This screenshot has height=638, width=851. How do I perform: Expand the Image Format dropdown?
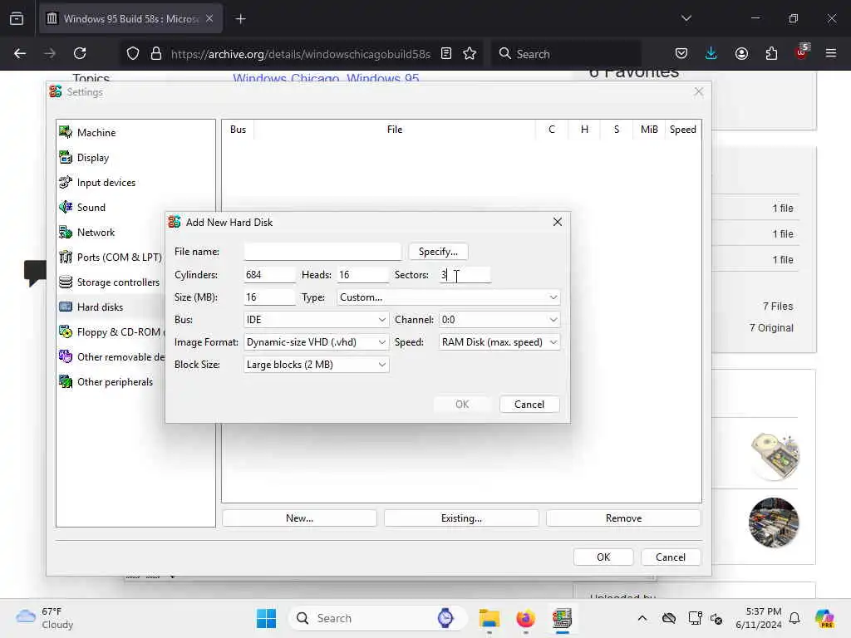[x=316, y=342]
